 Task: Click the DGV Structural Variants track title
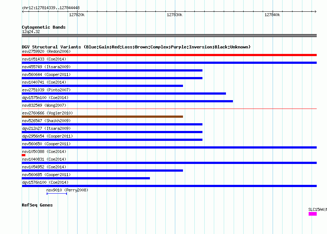[136, 47]
